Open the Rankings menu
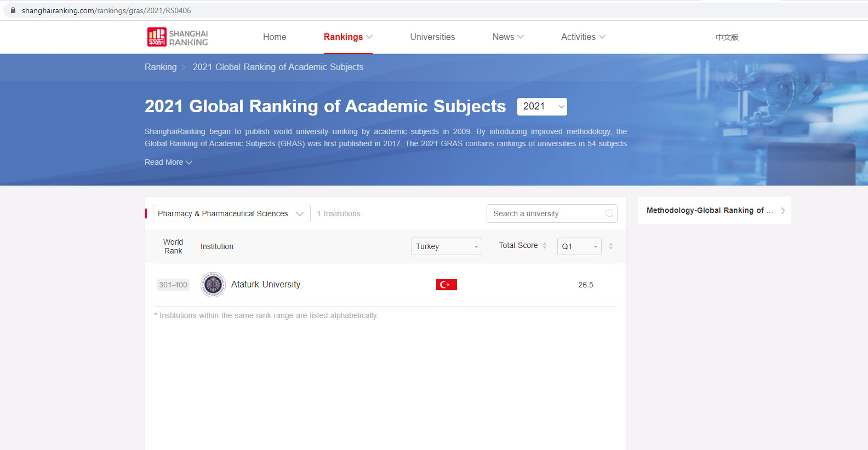 pyautogui.click(x=347, y=37)
